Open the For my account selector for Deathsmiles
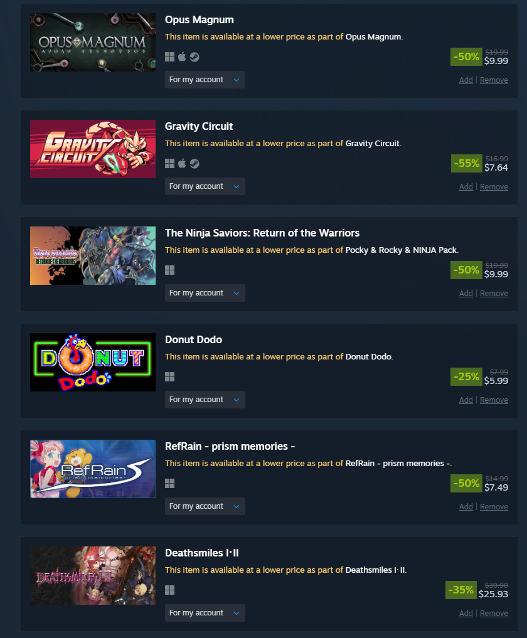527x638 pixels. tap(205, 613)
